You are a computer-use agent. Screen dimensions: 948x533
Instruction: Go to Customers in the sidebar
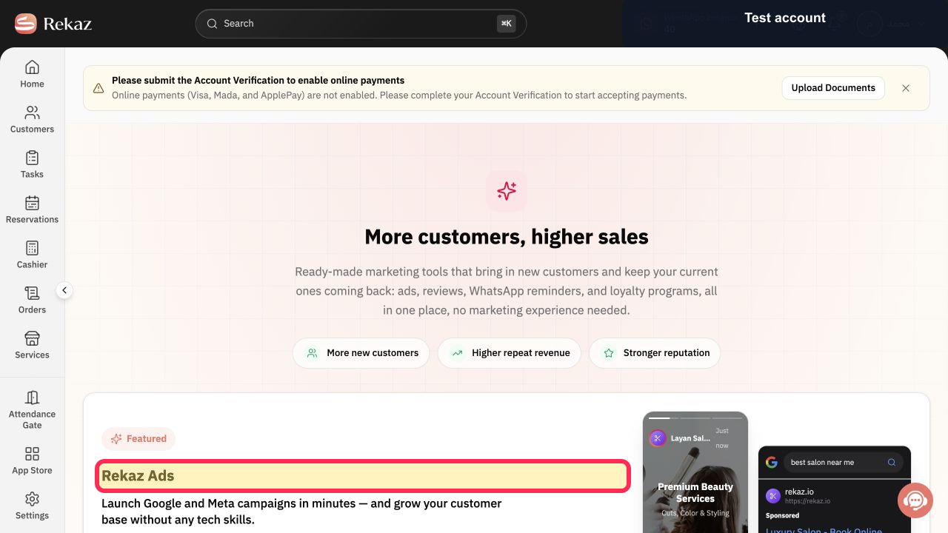click(x=32, y=119)
